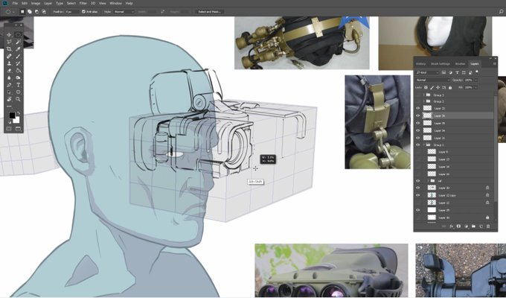506x298 pixels.
Task: Select the Move tool
Action: pyautogui.click(x=9, y=34)
